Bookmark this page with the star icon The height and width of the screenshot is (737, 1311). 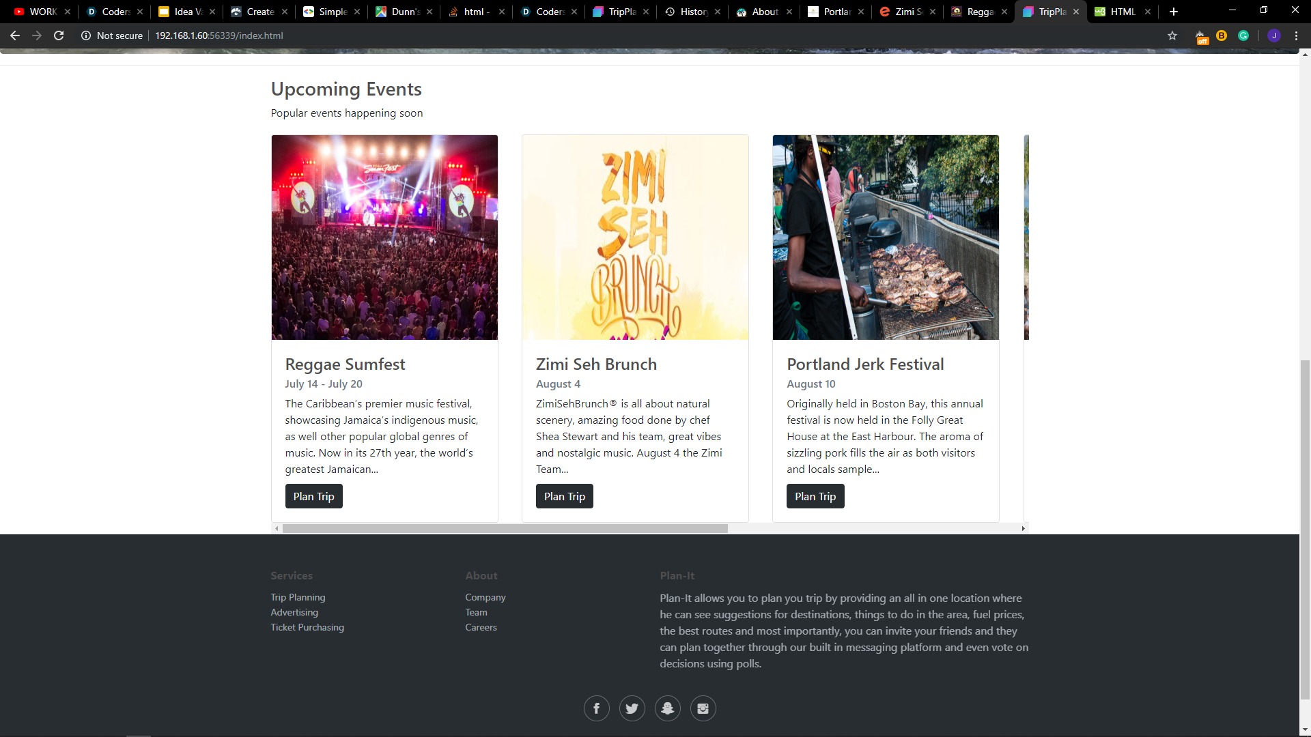[x=1172, y=35]
